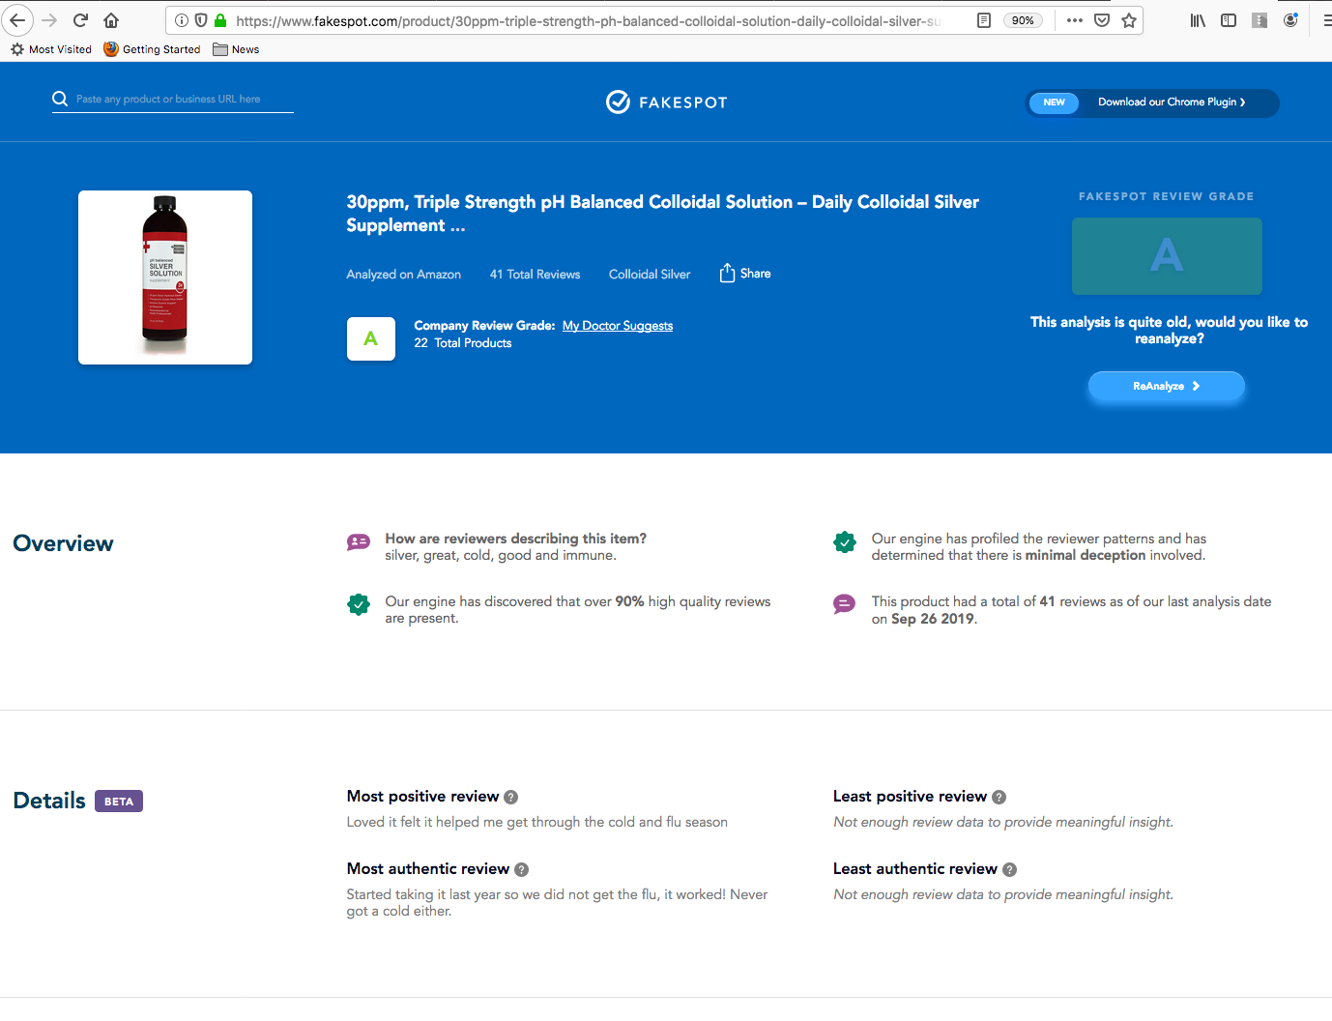1332x1021 pixels.
Task: Open tracking protection shield icon
Action: pos(201,20)
